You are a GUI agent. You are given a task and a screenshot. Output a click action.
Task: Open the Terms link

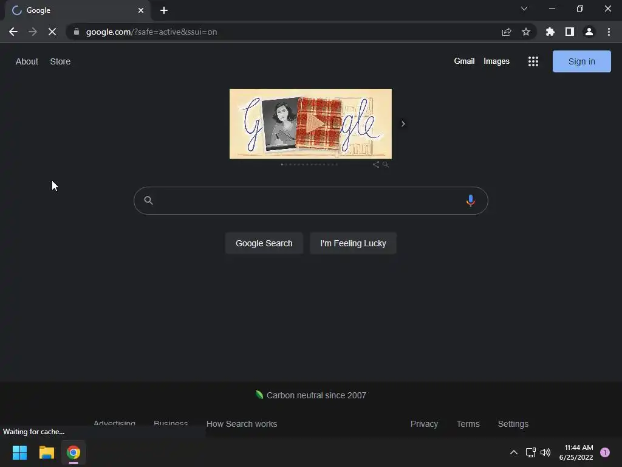tap(468, 424)
